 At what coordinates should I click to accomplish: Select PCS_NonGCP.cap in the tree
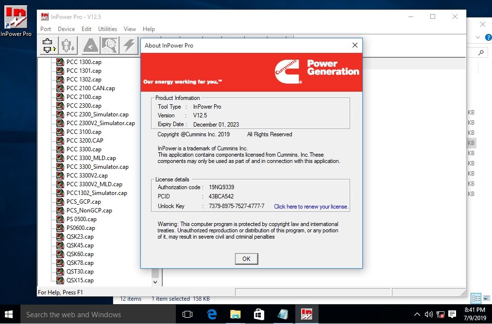click(x=89, y=210)
